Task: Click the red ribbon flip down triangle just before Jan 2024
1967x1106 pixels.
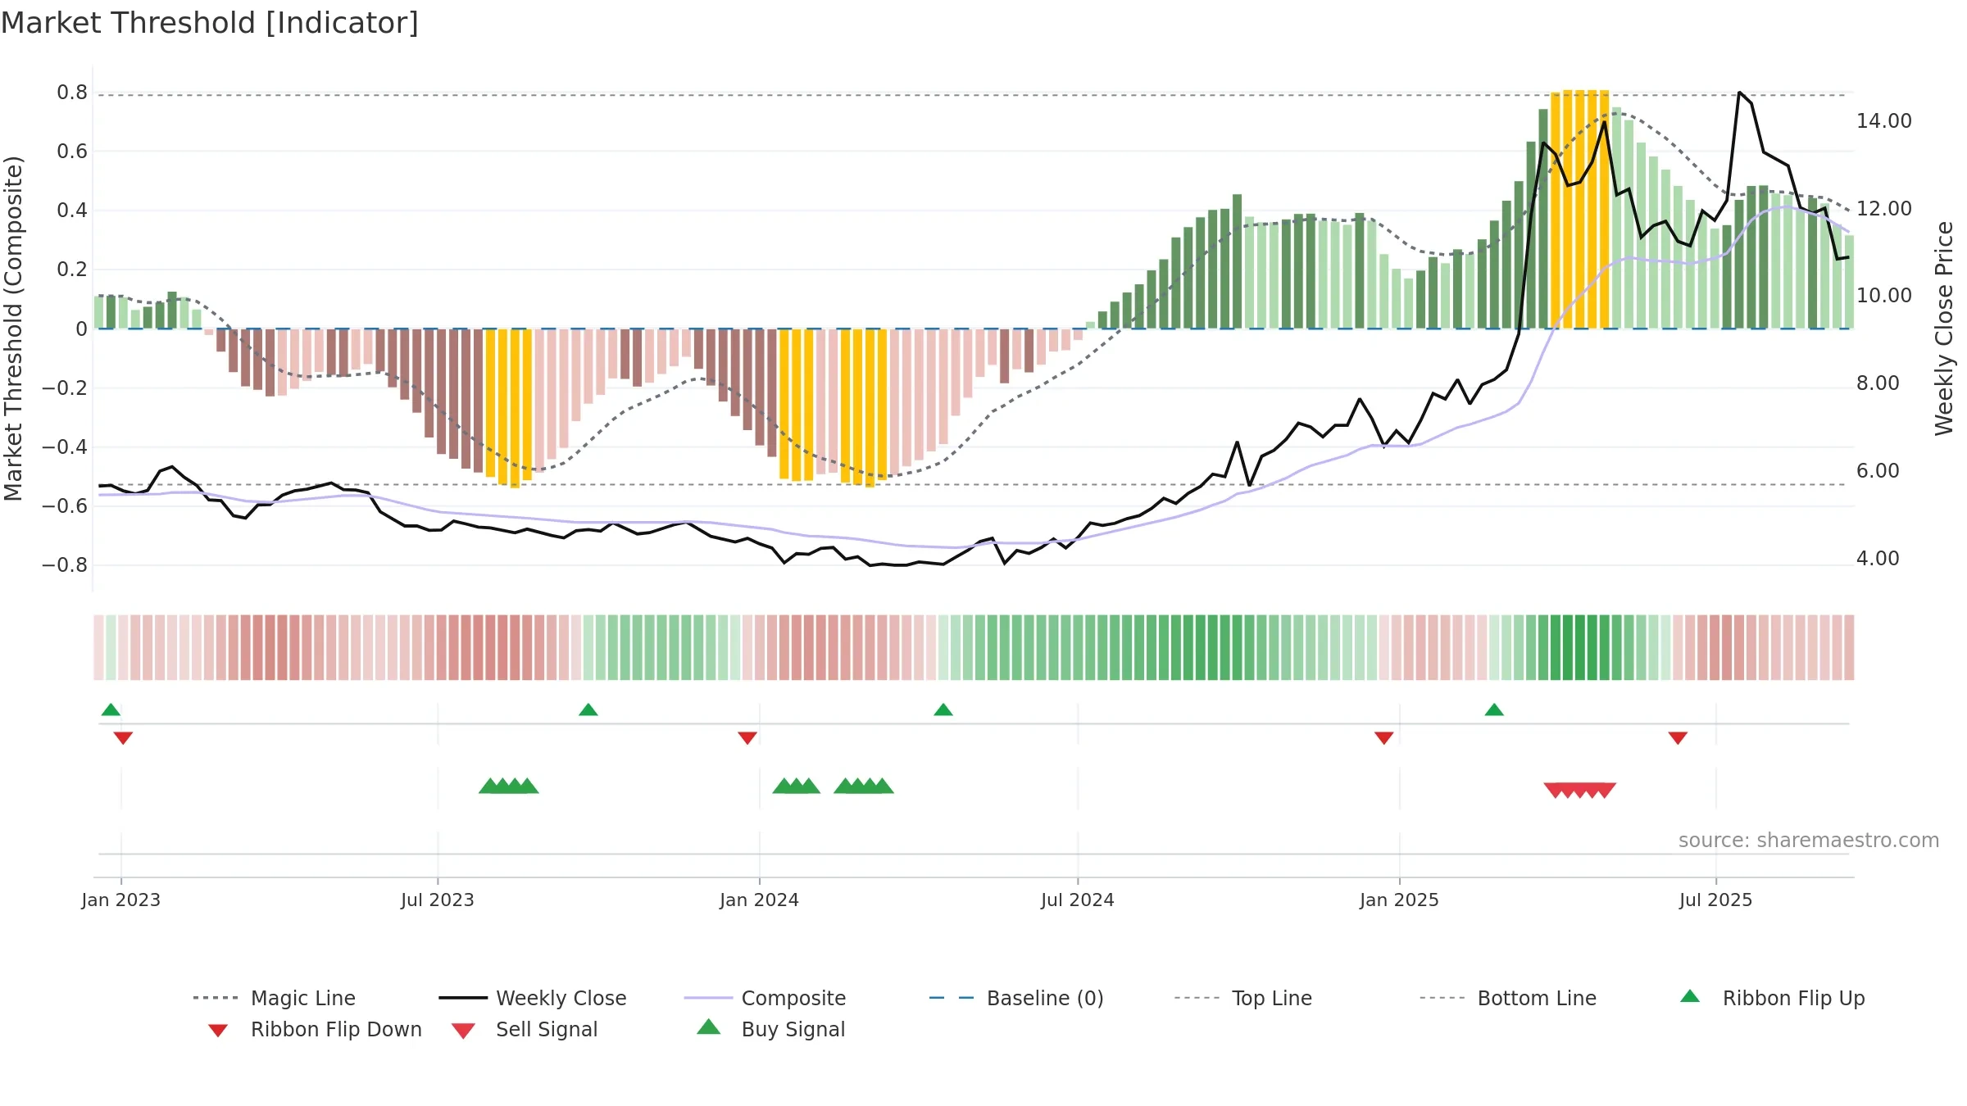Action: coord(747,738)
